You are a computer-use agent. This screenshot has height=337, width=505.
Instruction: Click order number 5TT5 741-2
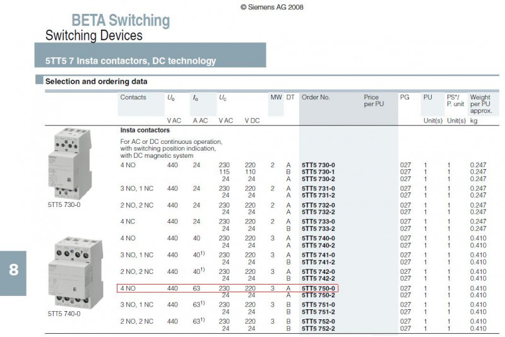(318, 263)
